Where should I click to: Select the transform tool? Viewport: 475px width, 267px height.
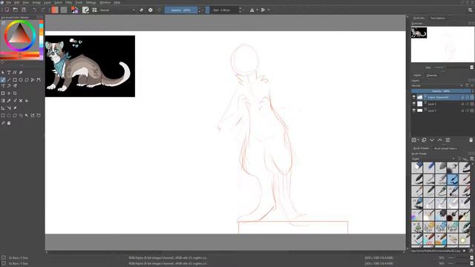3,93
